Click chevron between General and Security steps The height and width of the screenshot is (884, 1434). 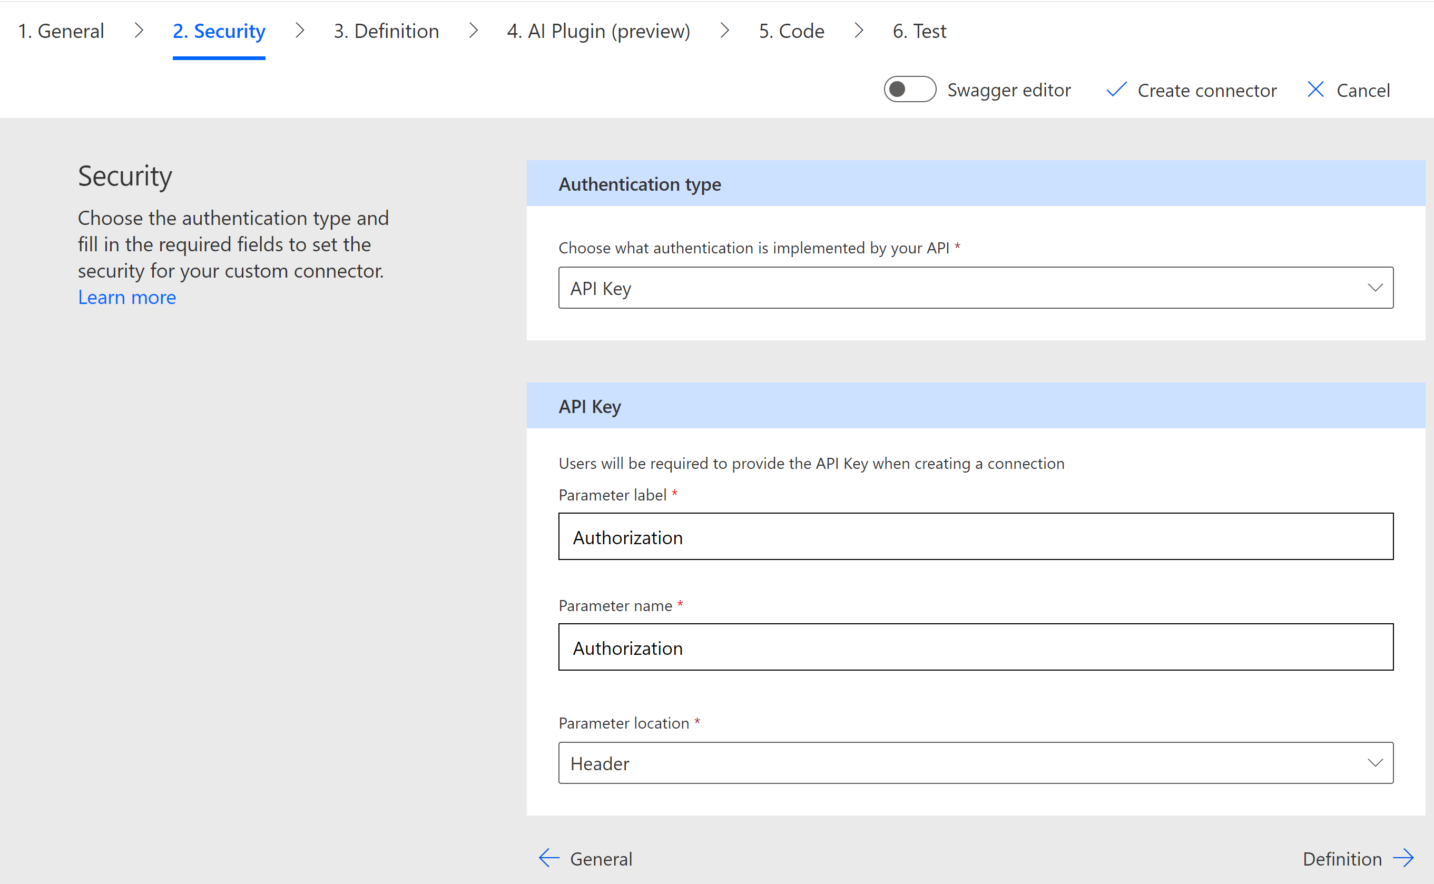[x=139, y=31]
